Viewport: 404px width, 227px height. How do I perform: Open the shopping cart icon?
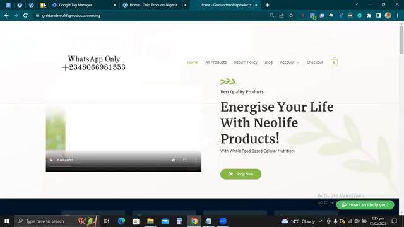334,62
